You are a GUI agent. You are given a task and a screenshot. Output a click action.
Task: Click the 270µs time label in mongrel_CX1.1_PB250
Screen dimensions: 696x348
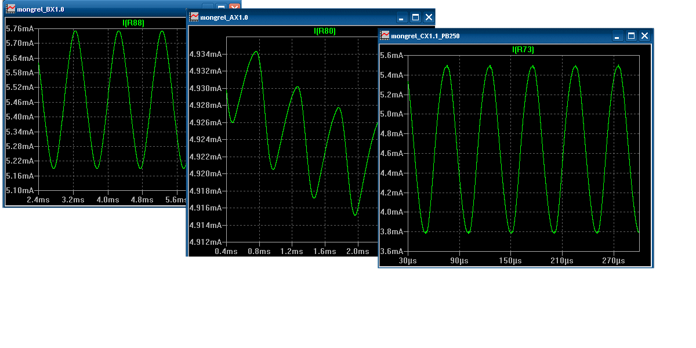pyautogui.click(x=614, y=261)
